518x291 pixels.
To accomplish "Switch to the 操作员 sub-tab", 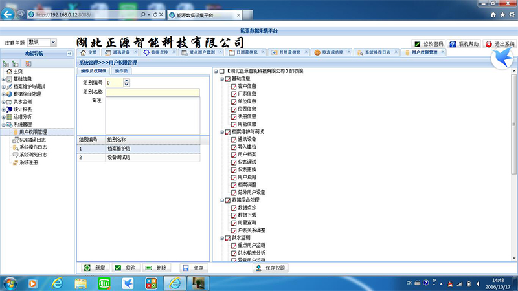I will click(121, 71).
